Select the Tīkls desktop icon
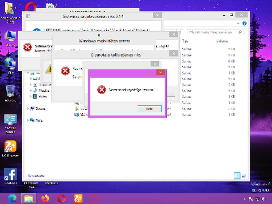 (10, 66)
